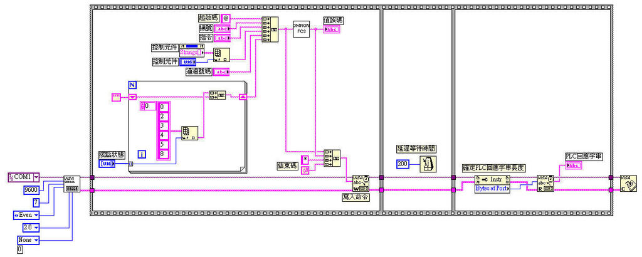
Task: Select array constant element 8
Action: coord(163,154)
